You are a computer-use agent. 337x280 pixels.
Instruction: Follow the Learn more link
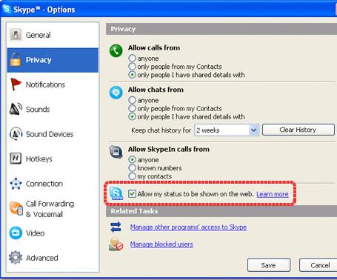coord(273,194)
